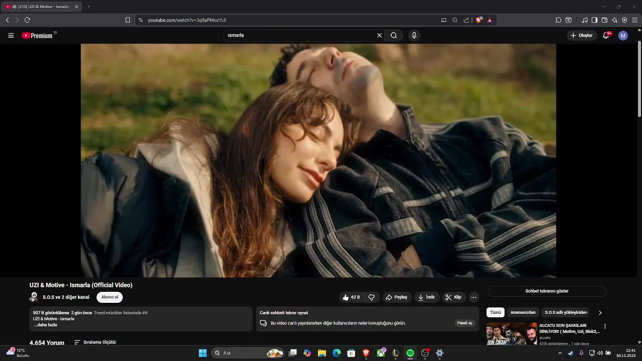Click the 4.654 Yorum comment count
Viewport: 642px width, 361px height.
pos(47,343)
